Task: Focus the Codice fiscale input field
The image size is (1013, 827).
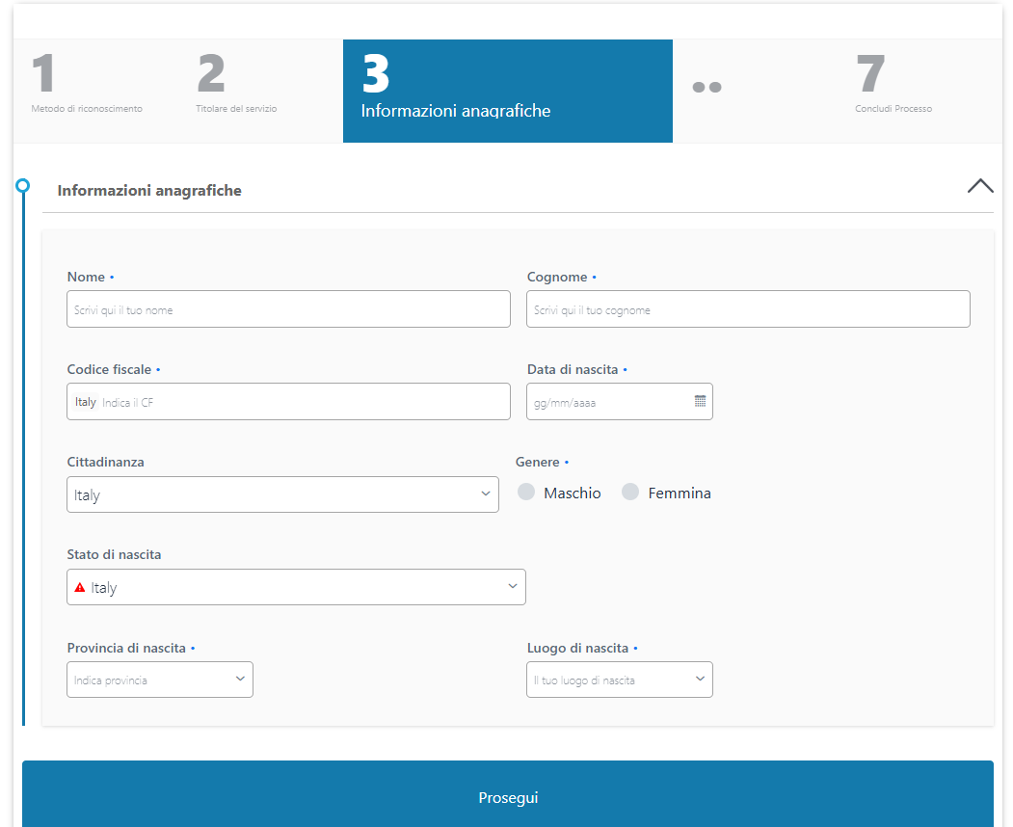Action: point(288,401)
